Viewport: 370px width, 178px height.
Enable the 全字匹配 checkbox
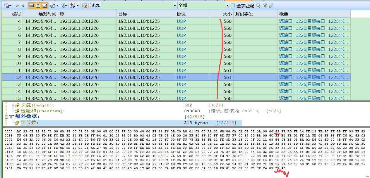[233, 5]
